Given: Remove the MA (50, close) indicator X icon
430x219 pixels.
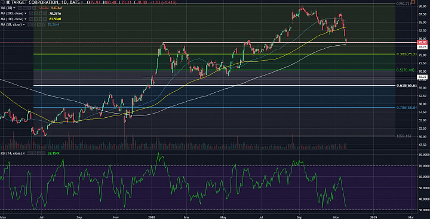Looking at the screenshot, I should (x=44, y=24).
